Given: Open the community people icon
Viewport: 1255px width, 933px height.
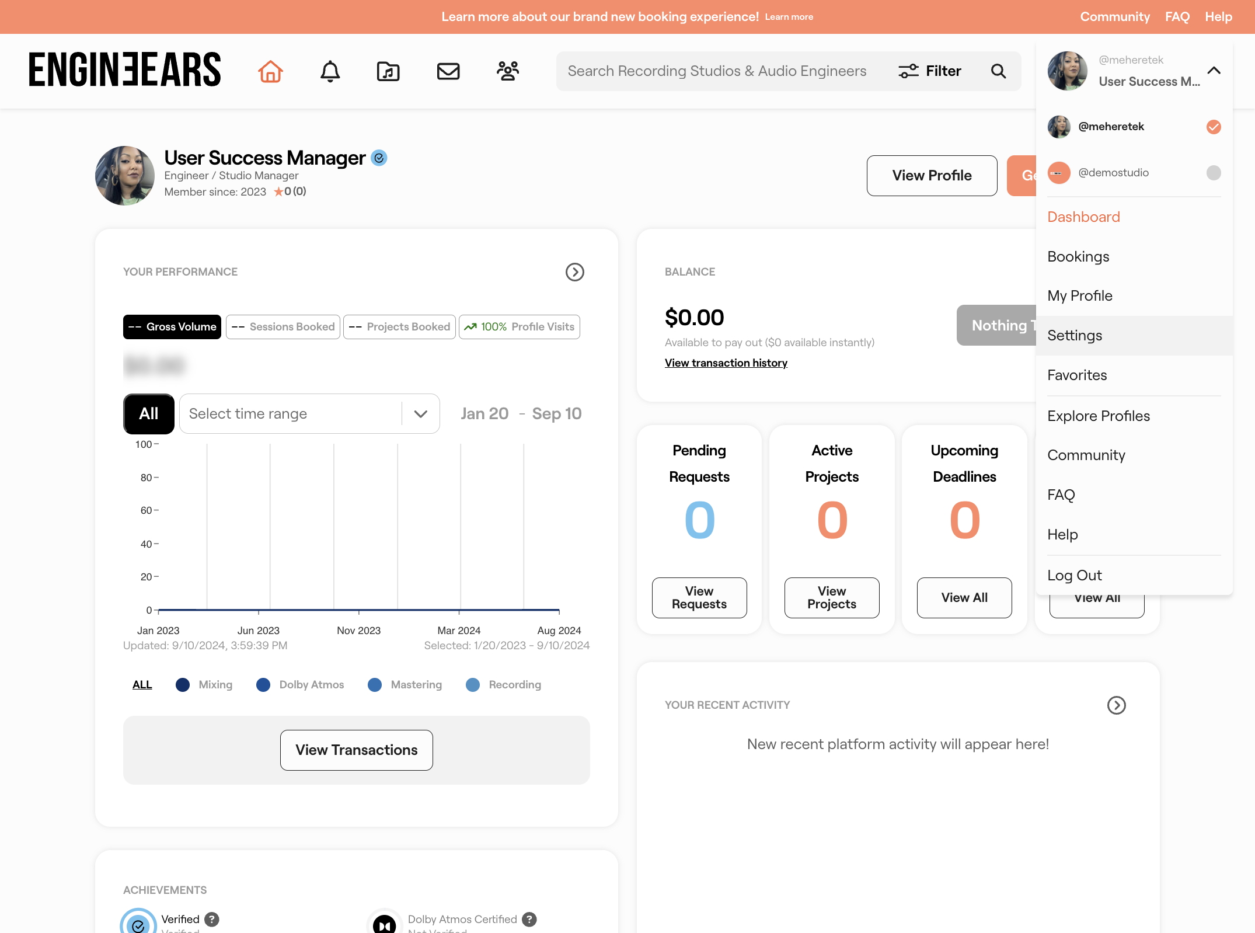Looking at the screenshot, I should [x=508, y=71].
